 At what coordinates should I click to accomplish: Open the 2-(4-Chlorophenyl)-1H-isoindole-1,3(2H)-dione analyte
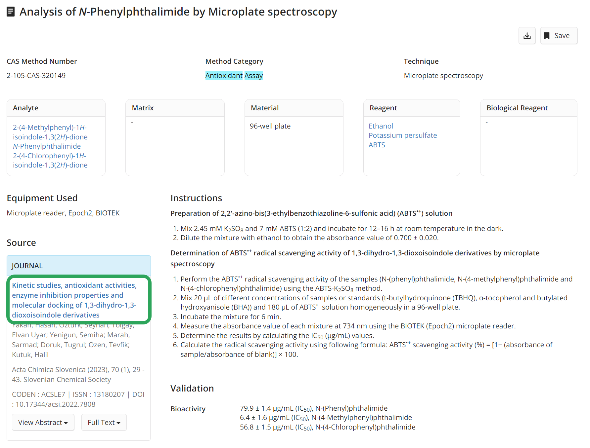click(50, 161)
